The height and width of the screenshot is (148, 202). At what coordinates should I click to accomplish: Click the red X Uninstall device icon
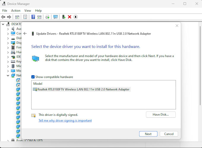click(x=70, y=17)
